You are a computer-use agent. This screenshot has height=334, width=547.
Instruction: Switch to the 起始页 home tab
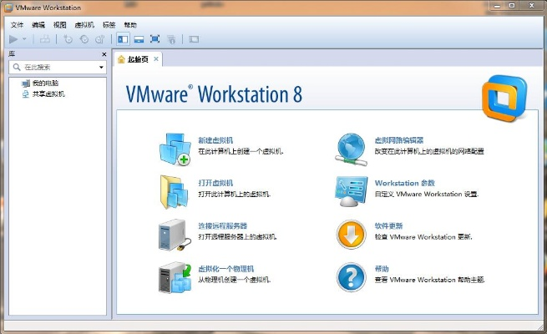(x=138, y=59)
